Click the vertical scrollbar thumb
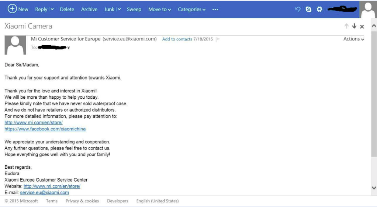Viewport: 377px width, 207px height. click(x=374, y=94)
